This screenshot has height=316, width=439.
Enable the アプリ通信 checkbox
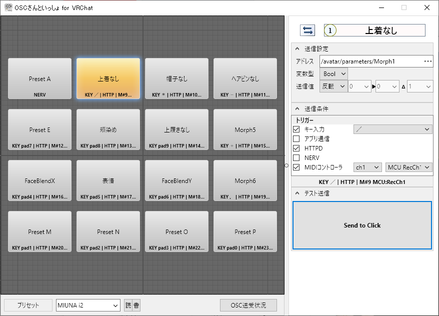(x=296, y=139)
